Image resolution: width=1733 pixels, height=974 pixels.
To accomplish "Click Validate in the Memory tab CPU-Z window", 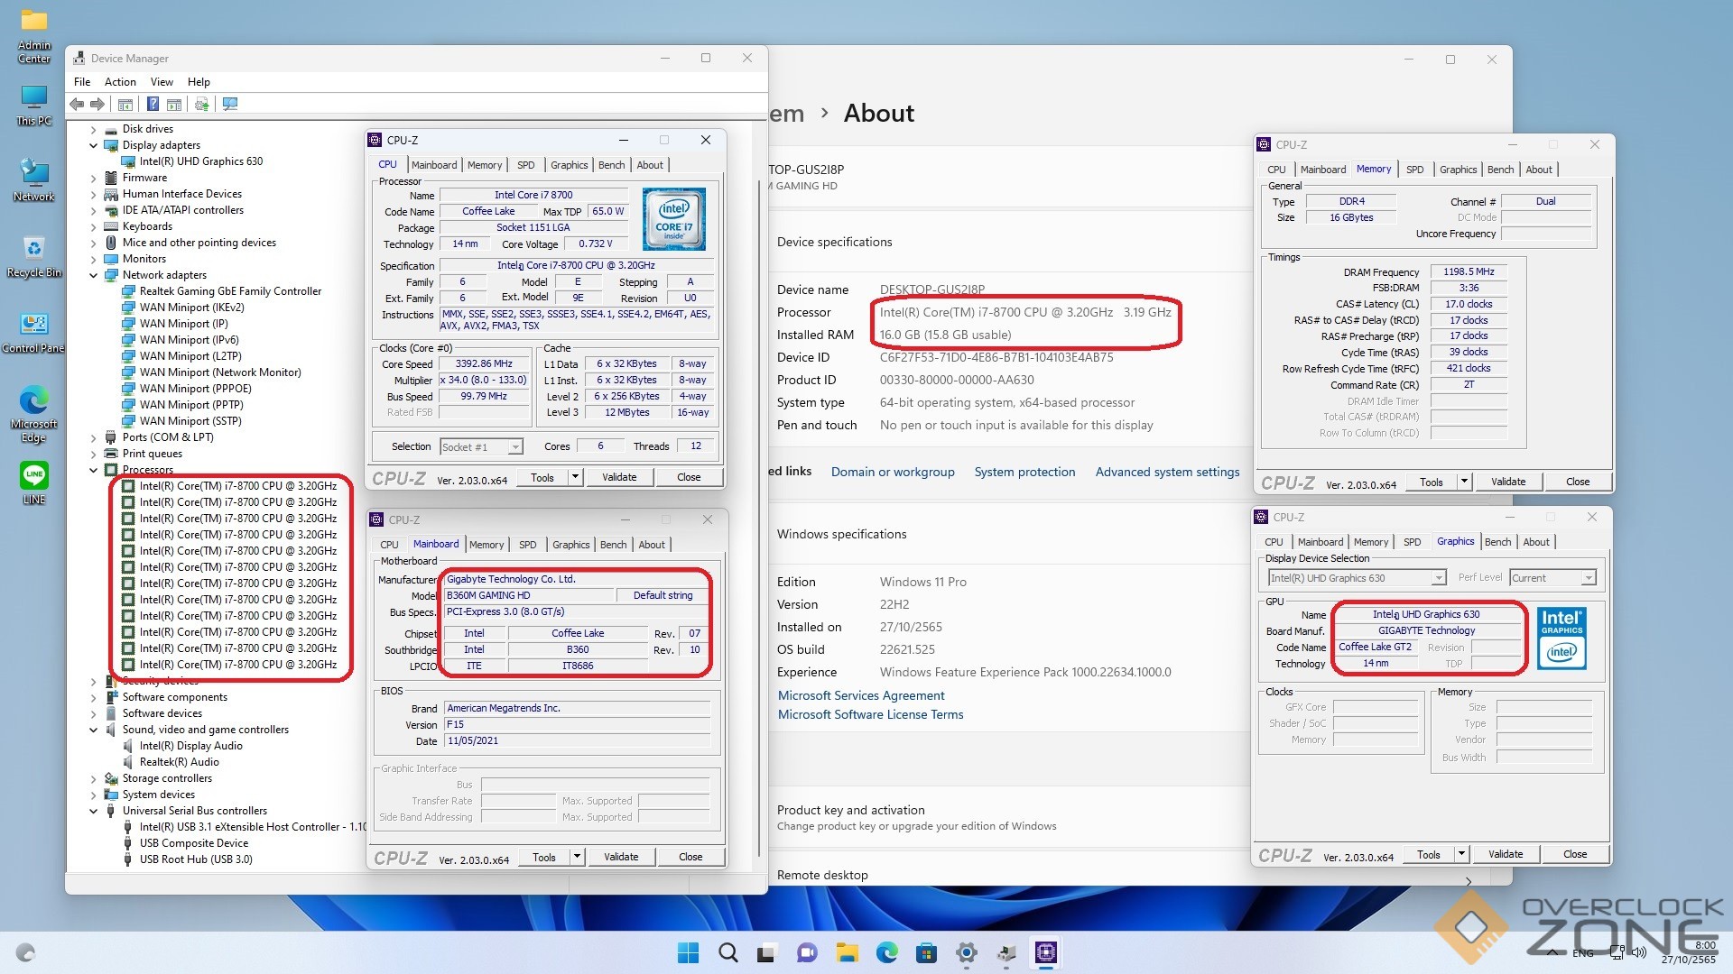I will 1507,482.
